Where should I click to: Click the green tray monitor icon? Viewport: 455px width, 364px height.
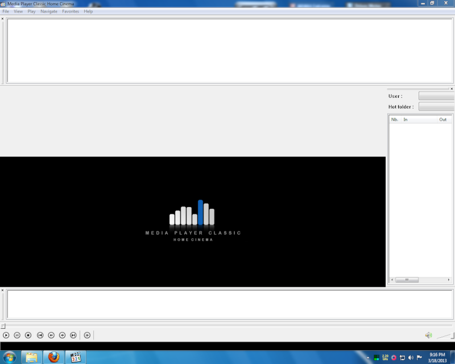pos(377,358)
